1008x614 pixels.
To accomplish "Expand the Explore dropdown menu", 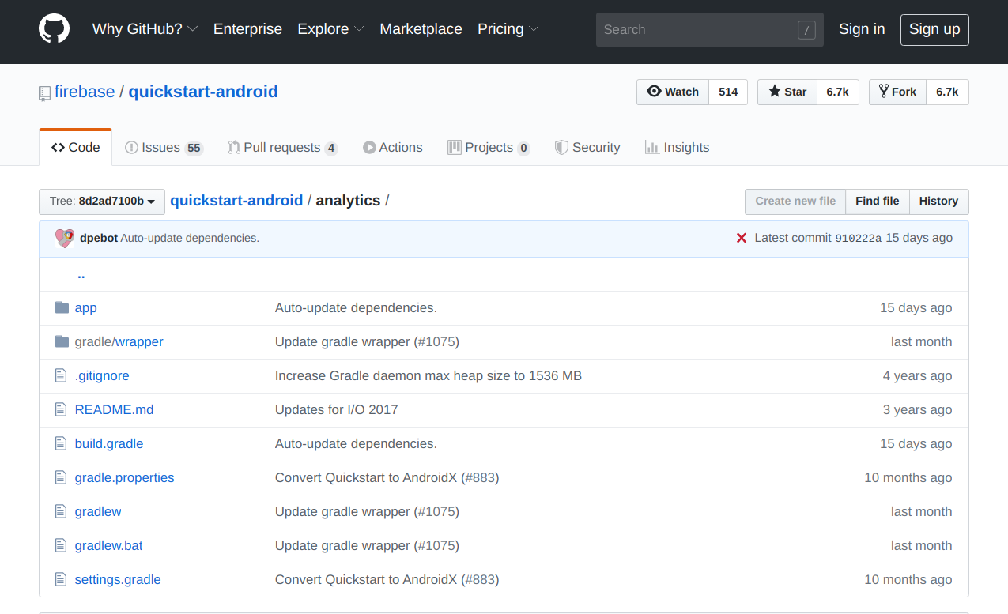I will [330, 29].
